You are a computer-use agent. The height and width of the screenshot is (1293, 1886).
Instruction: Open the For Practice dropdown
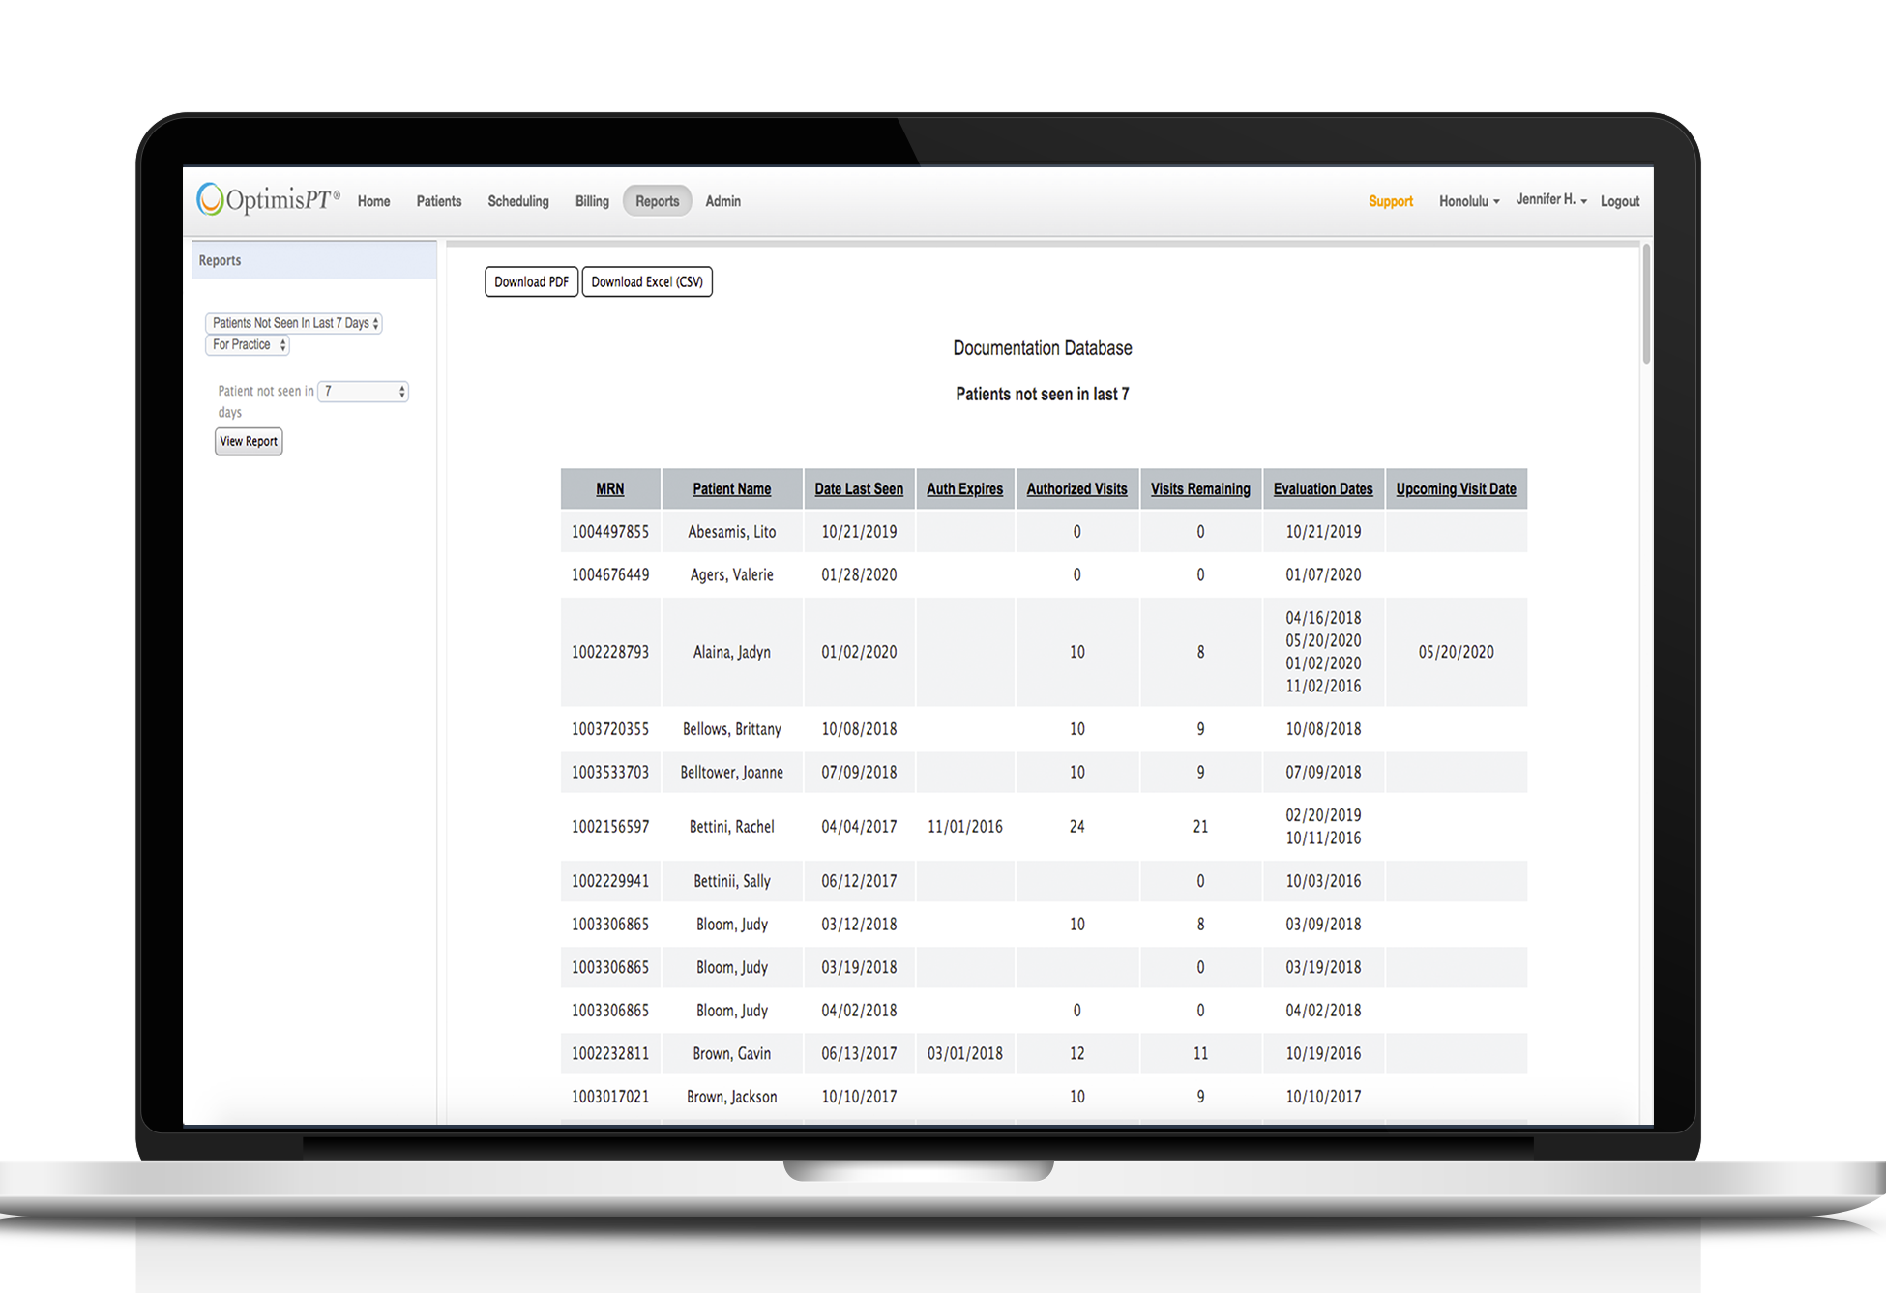click(248, 344)
